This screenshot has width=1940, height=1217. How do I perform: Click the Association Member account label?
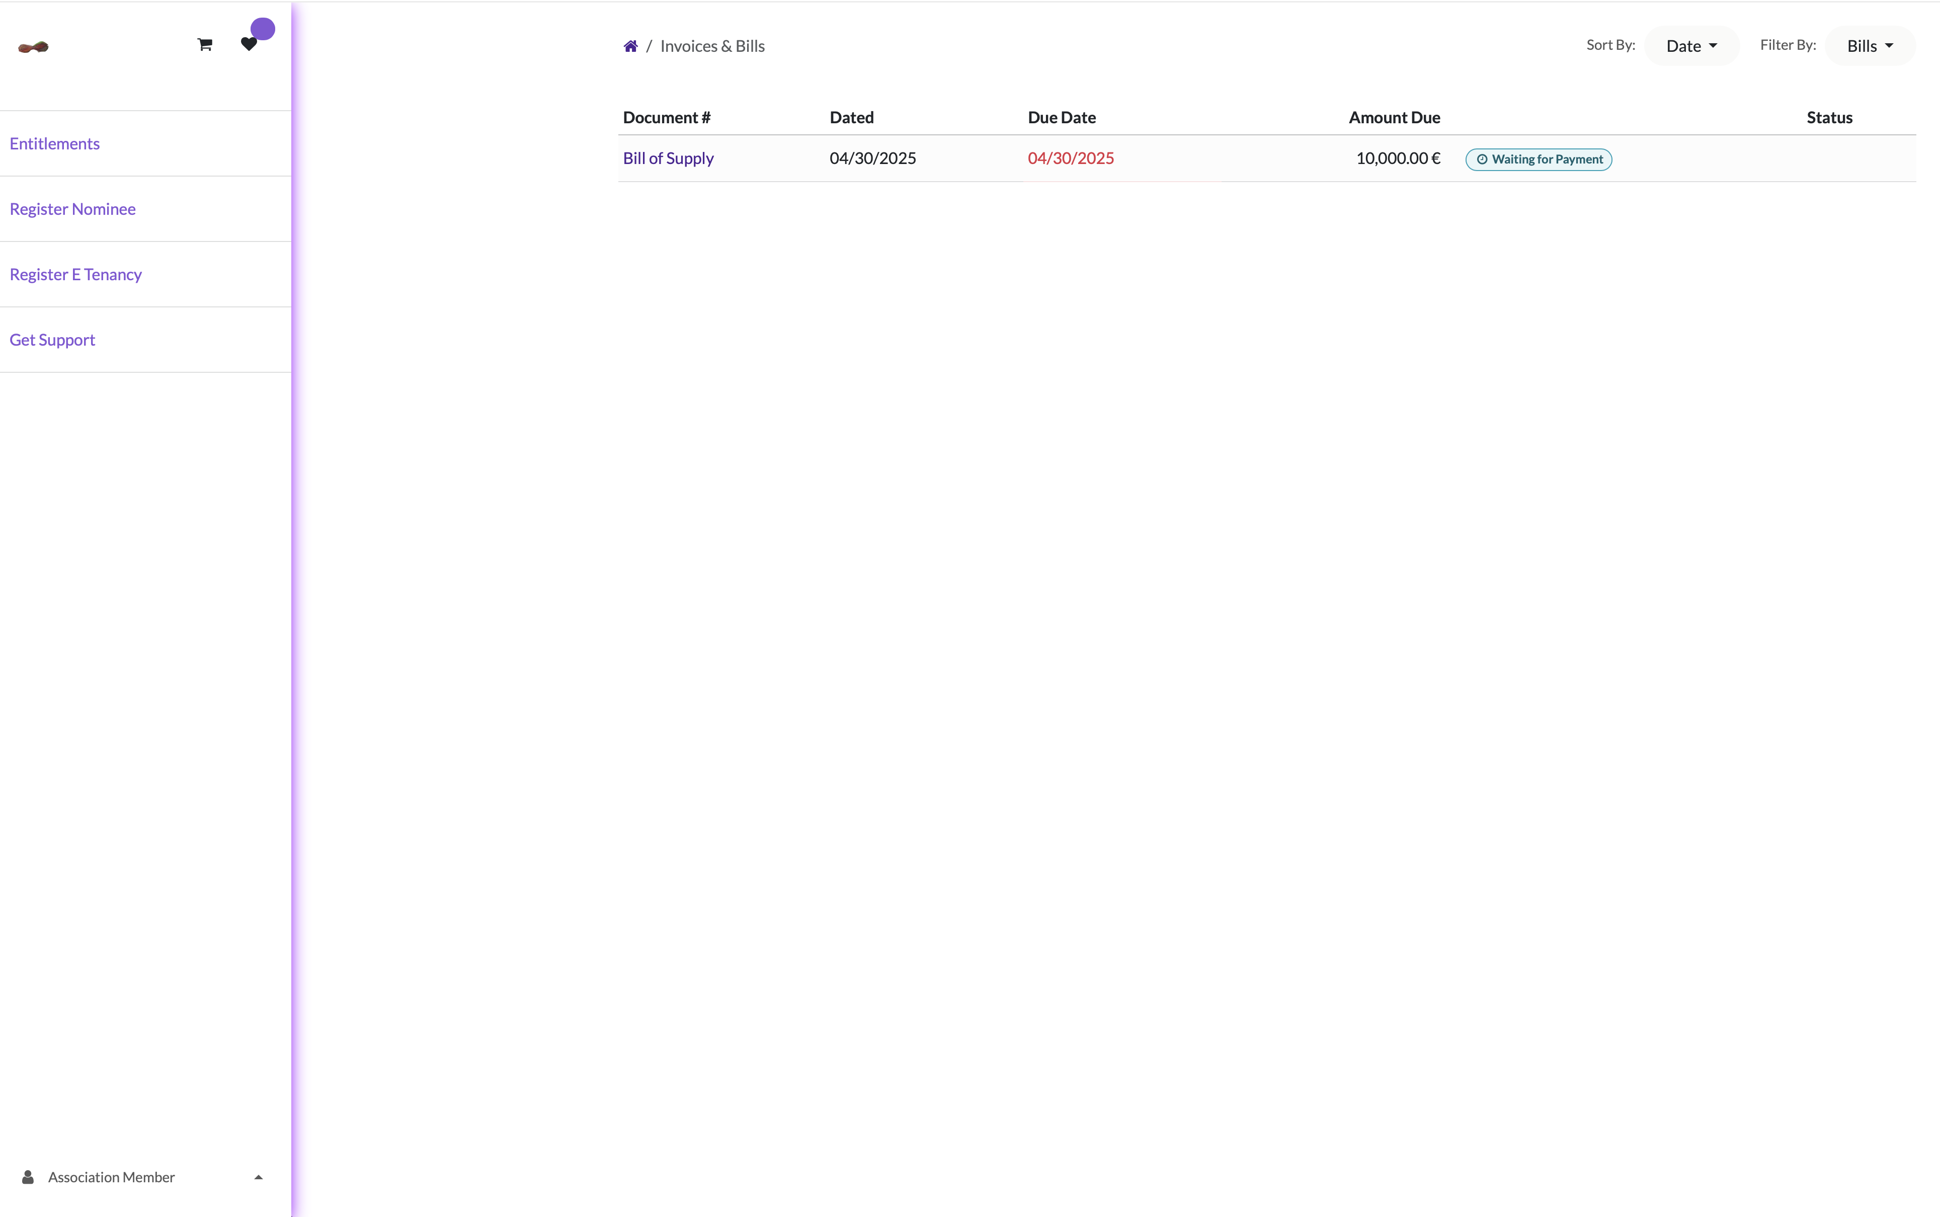tap(111, 1177)
